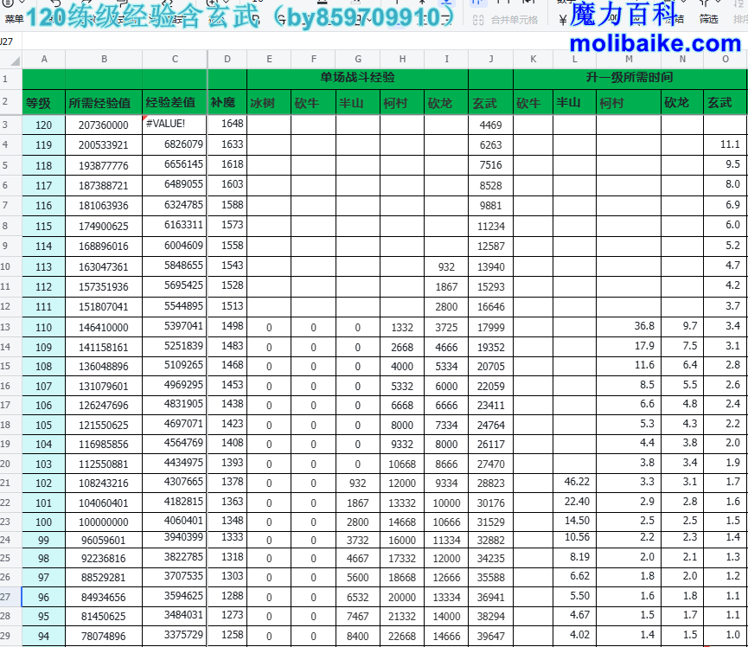Click the cell containing 100000000
The width and height of the screenshot is (748, 647).
(104, 522)
